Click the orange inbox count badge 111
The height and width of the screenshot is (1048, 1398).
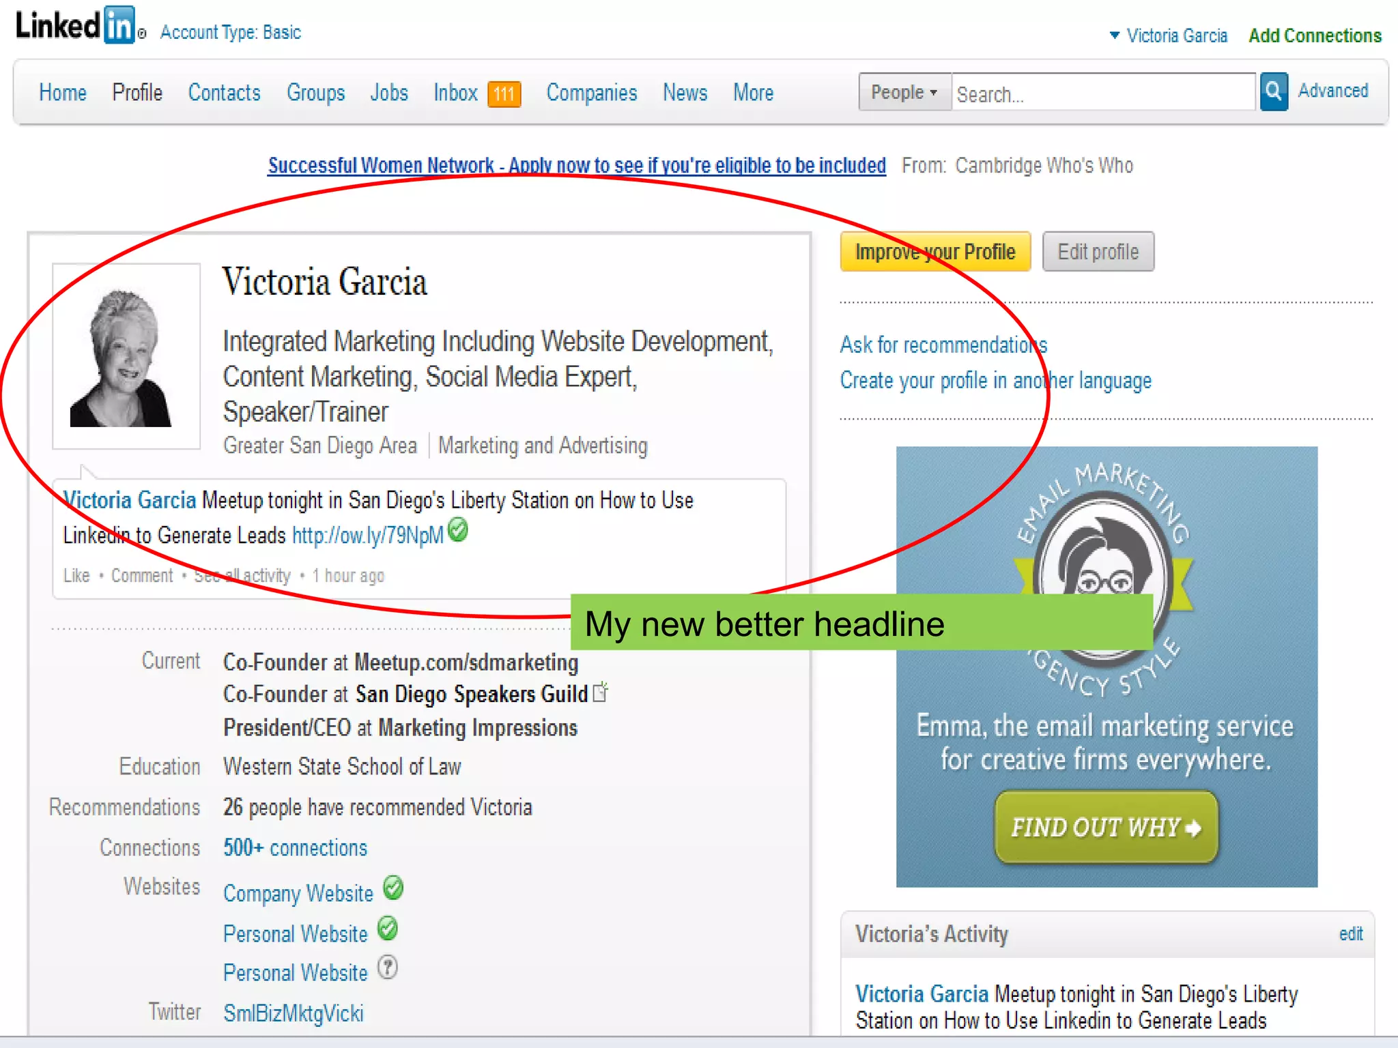(504, 93)
